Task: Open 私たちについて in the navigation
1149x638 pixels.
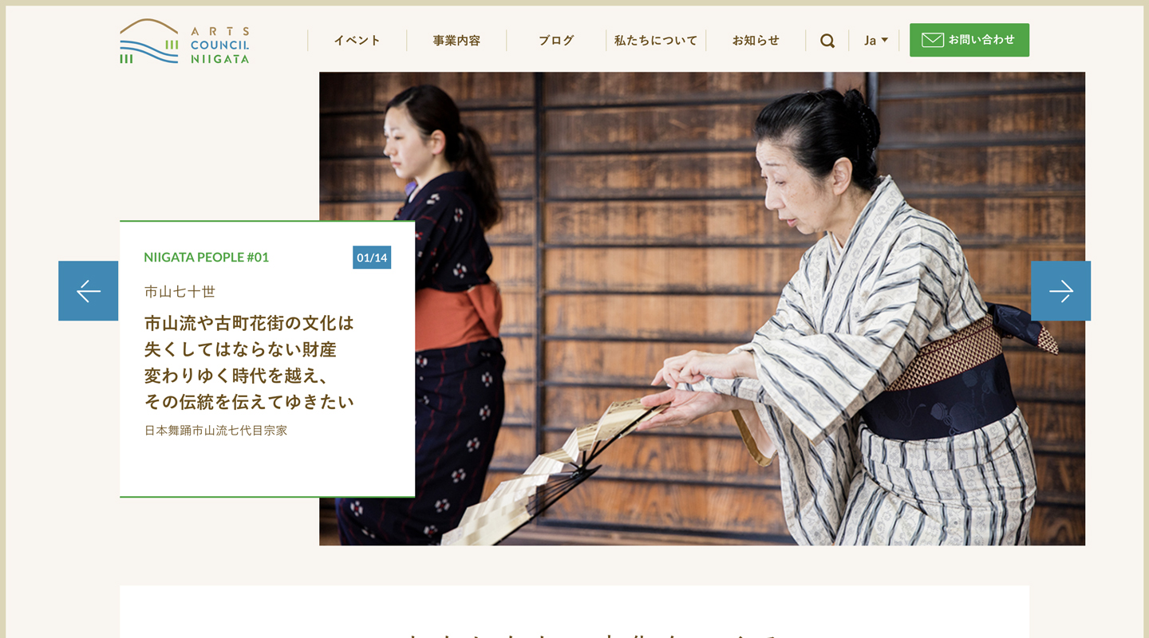Action: (x=656, y=41)
